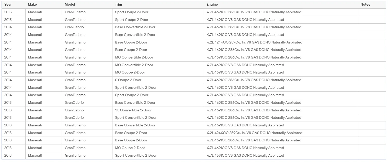Viewport: 388px width, 162px height.
Task: Select the engine cell in 2014 Sport Convertible row
Action: [281, 87]
